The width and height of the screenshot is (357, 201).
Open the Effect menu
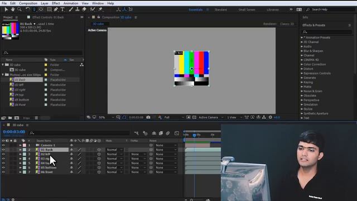click(56, 3)
